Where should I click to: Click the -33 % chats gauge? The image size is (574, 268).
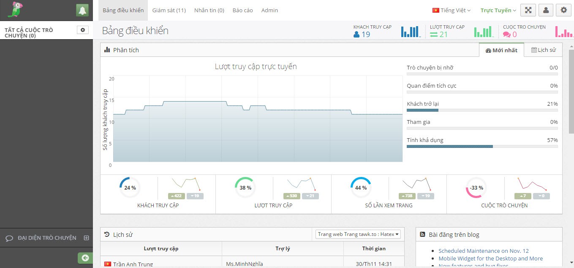(476, 188)
